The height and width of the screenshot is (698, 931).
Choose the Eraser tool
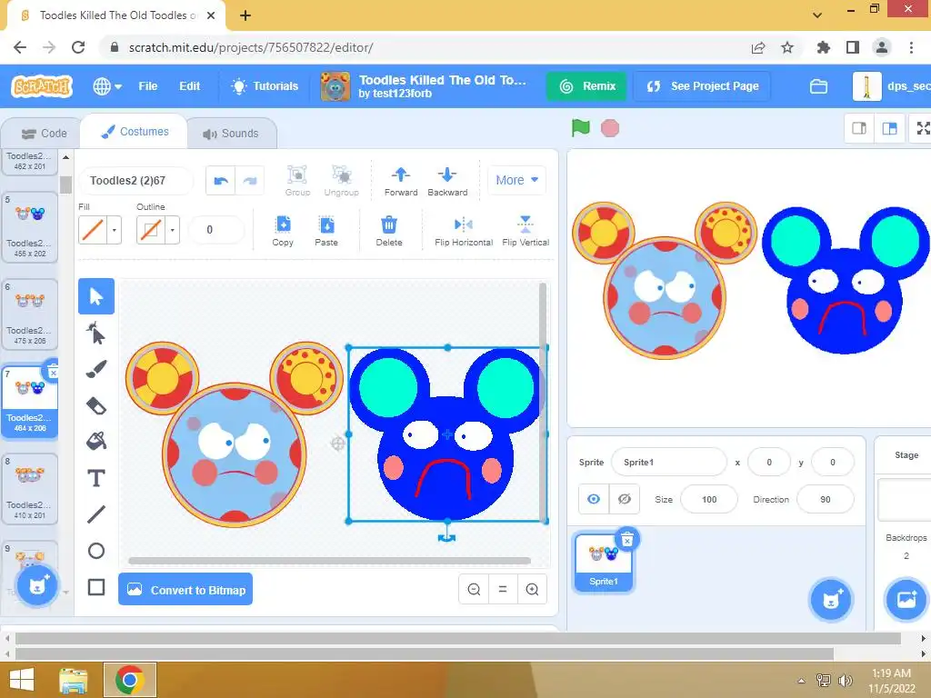tap(96, 406)
